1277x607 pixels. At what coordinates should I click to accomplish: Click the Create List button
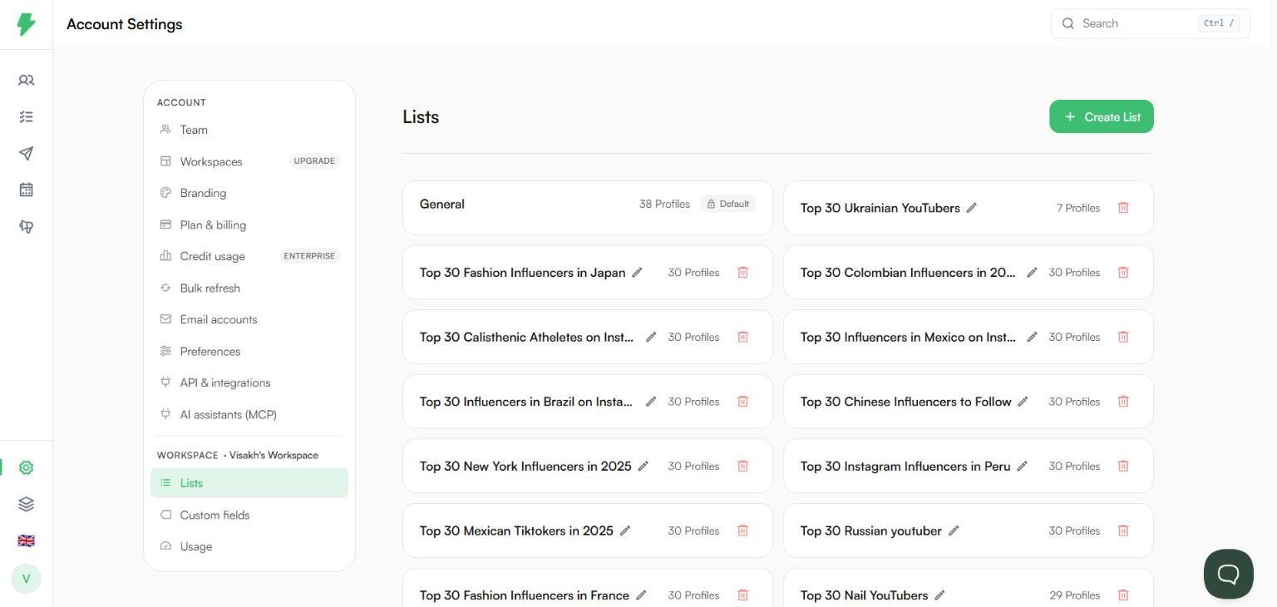1102,116
